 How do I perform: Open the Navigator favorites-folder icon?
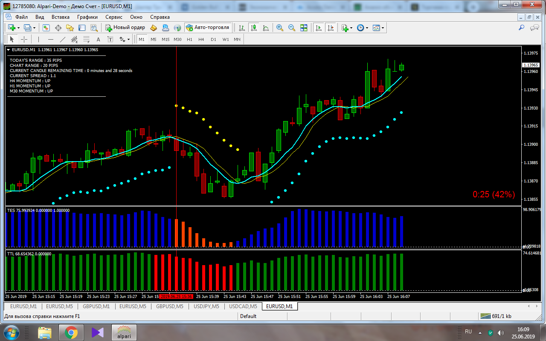click(x=70, y=28)
